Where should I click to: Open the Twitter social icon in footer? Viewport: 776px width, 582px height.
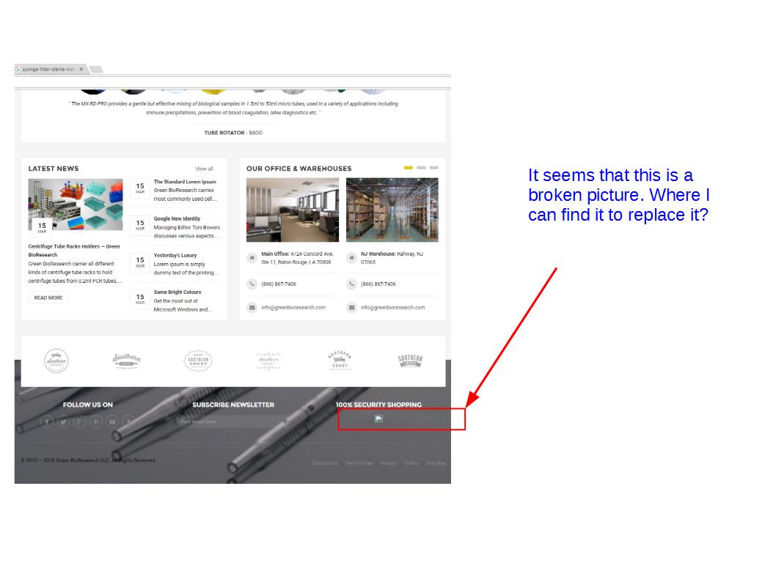[x=63, y=421]
